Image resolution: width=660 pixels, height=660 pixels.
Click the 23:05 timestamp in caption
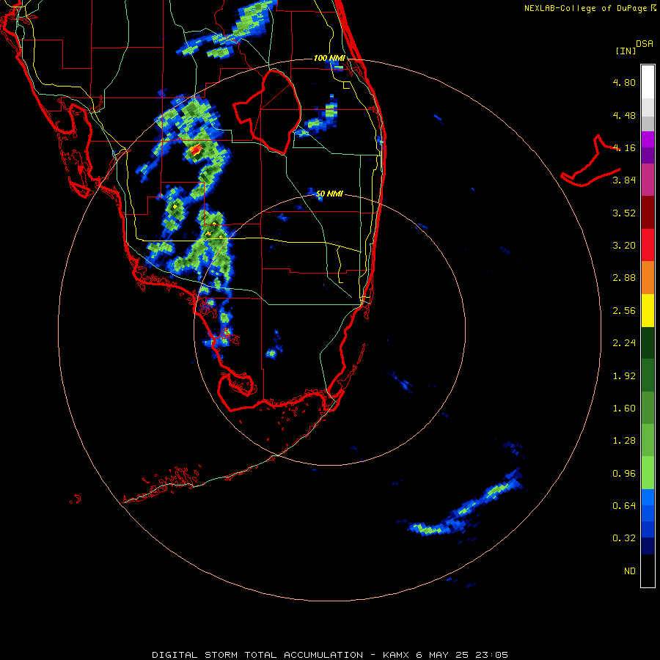click(x=491, y=655)
